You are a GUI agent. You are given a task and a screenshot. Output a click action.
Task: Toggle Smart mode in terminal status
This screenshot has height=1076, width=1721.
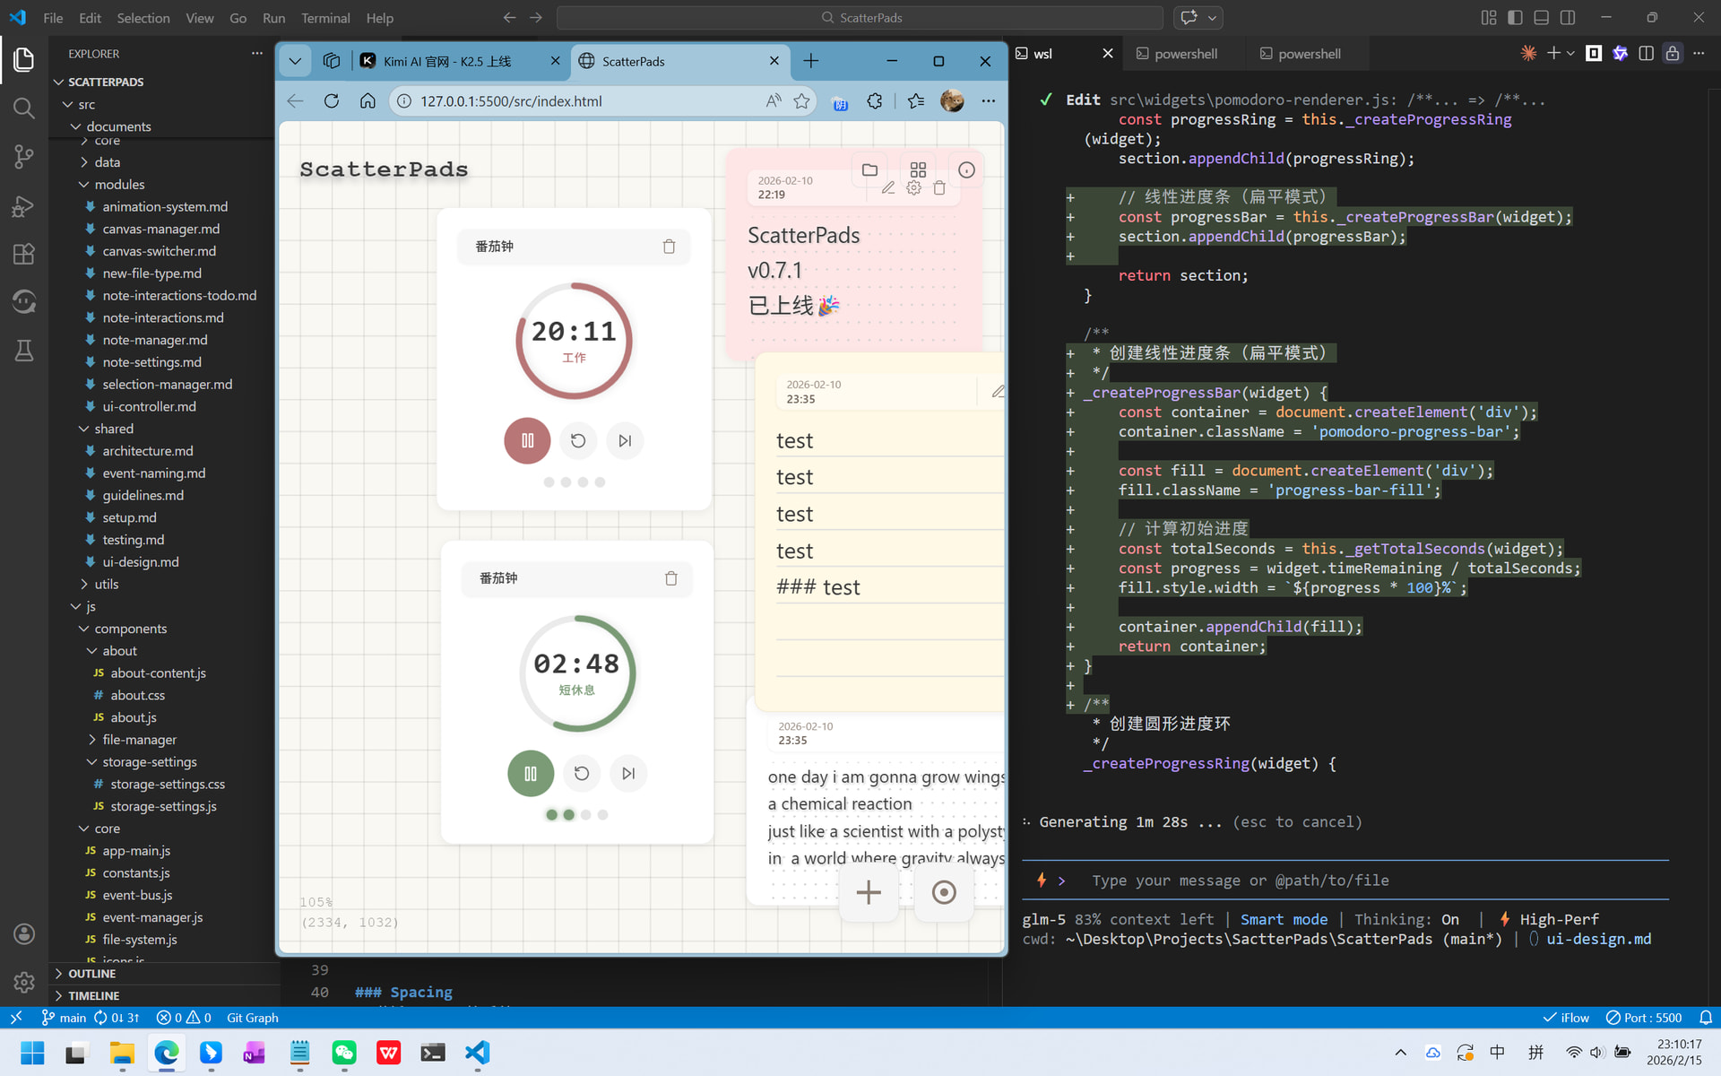pyautogui.click(x=1284, y=919)
